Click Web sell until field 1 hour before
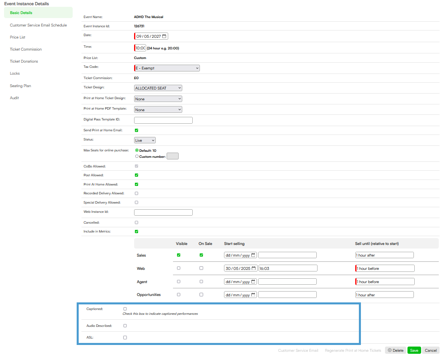 click(385, 268)
